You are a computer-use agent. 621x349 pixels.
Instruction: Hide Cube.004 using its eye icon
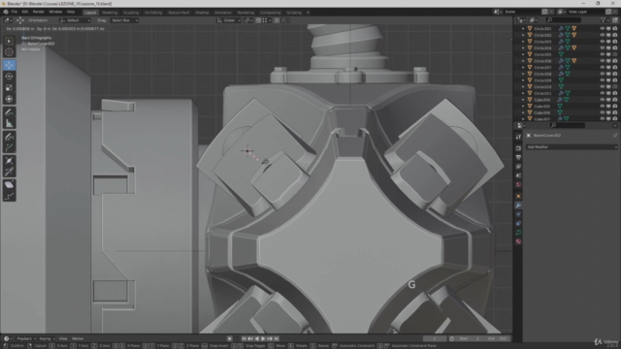coord(602,100)
